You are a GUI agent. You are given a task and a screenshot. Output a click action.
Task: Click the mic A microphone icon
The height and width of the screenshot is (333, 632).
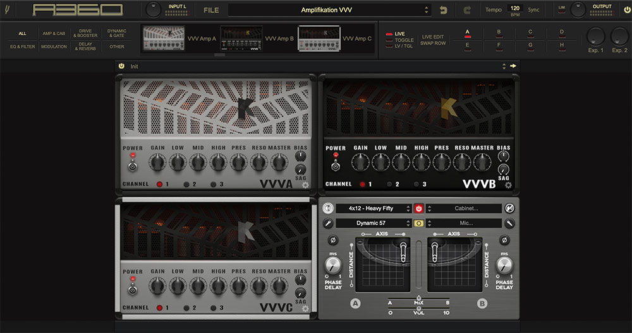[329, 223]
